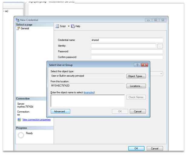Click the Help page icon
The width and height of the screenshot is (187, 155).
click(x=73, y=26)
